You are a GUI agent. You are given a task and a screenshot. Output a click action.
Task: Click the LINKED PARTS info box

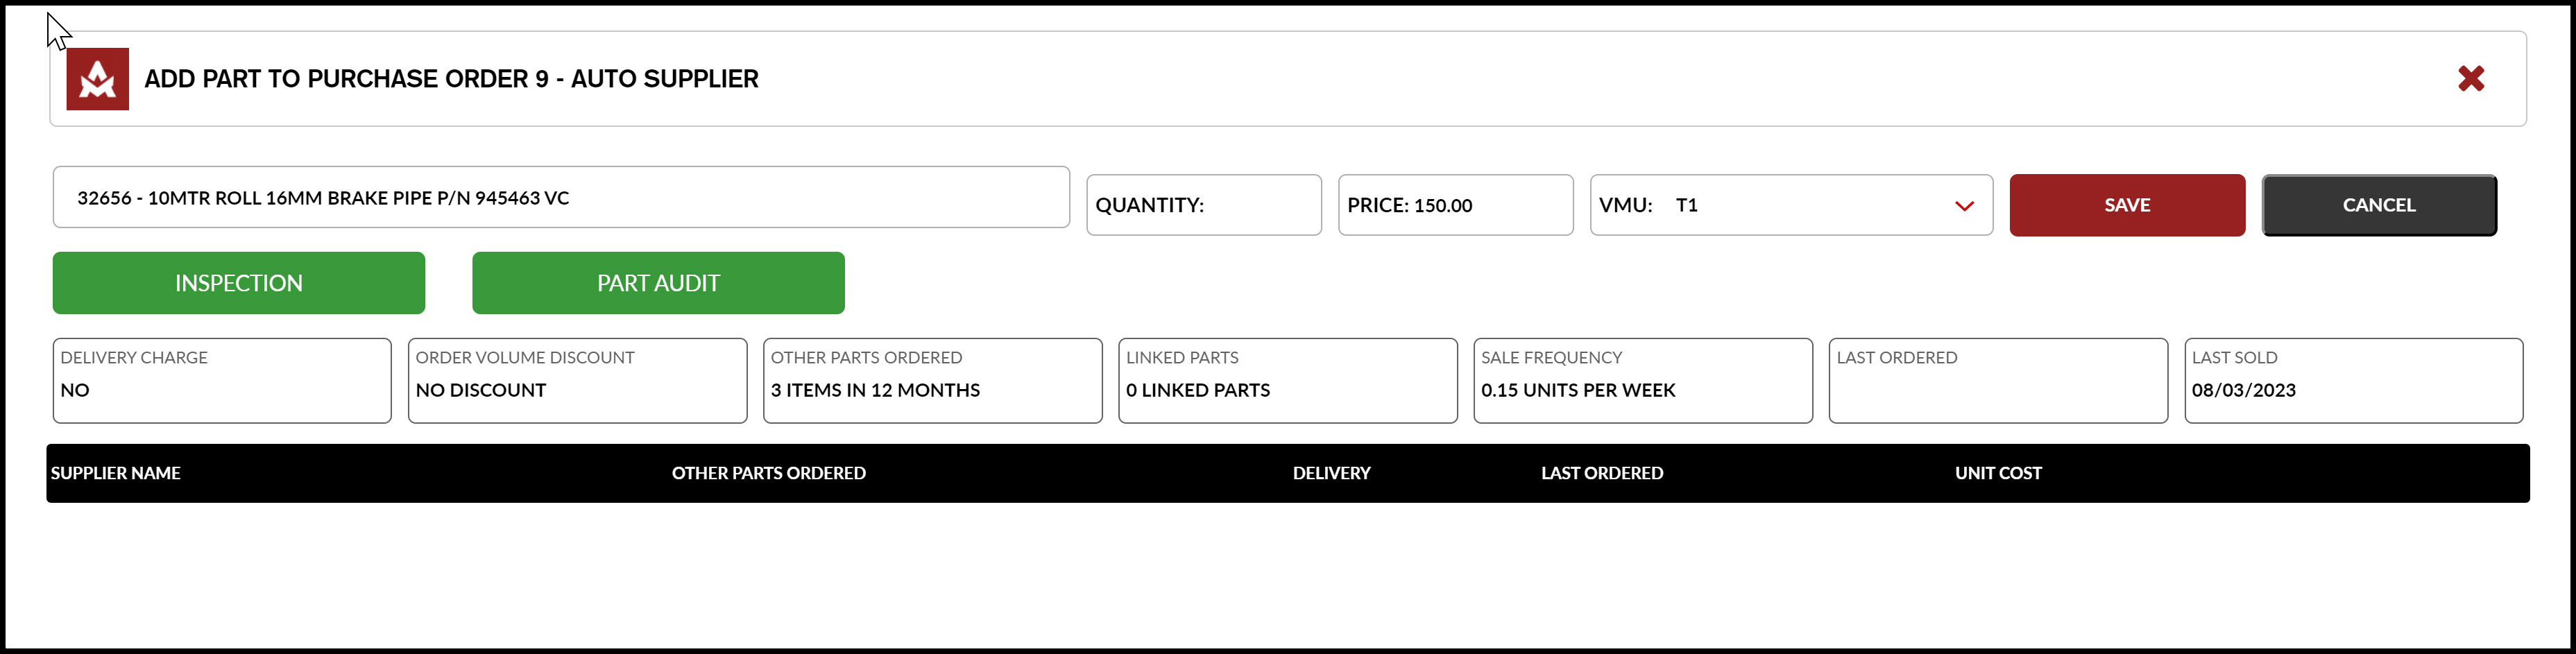(1288, 380)
